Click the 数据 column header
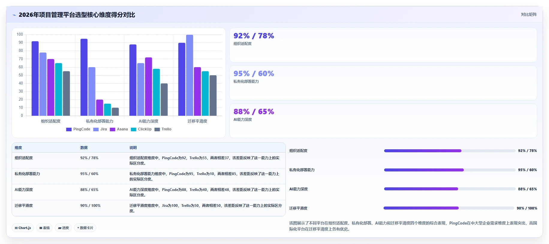The image size is (549, 244). [x=84, y=148]
